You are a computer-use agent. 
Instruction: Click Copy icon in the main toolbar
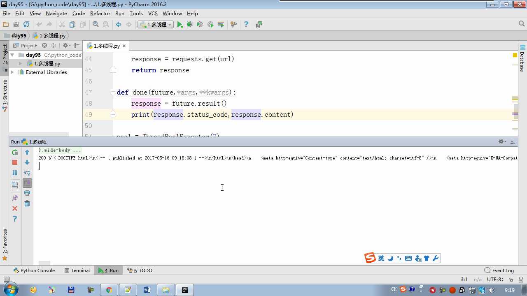click(72, 25)
